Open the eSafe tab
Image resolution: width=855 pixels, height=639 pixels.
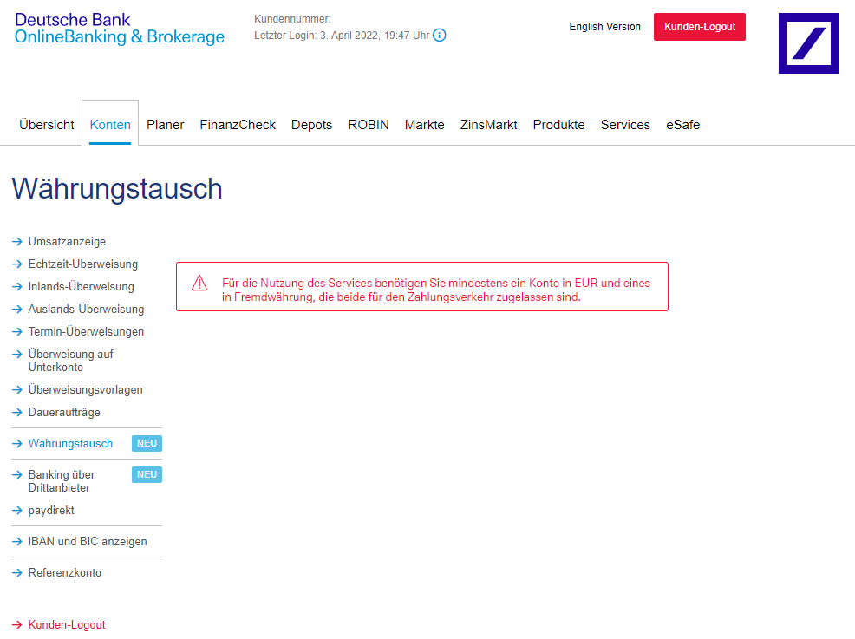[x=682, y=125]
